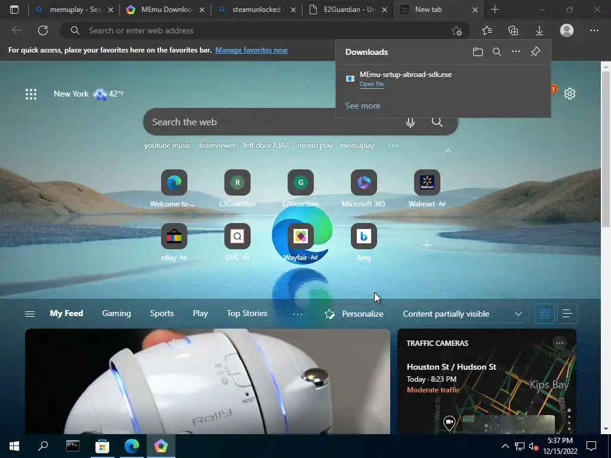Toggle the Downloads toolbar icon

(x=539, y=30)
